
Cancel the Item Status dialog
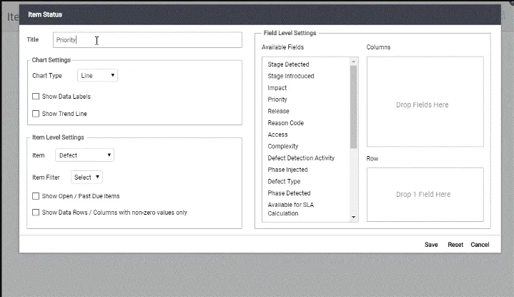pyautogui.click(x=480, y=245)
